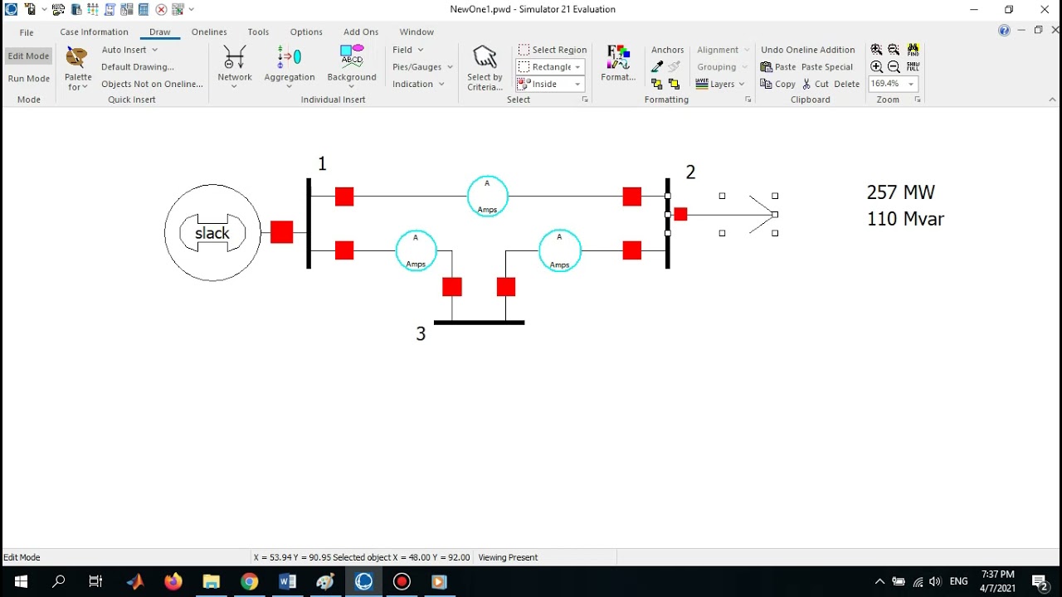Click Objects Not on Oneline...
This screenshot has width=1062, height=597.
(x=152, y=84)
